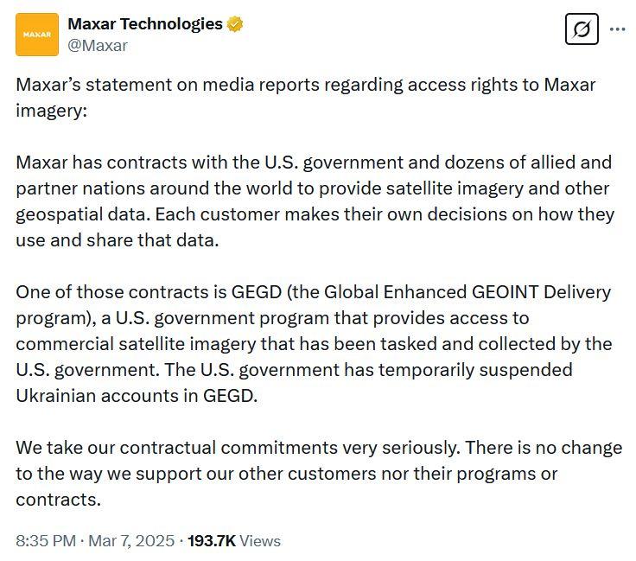Click the text 'use and share that data.'
This screenshot has height=561, width=636.
click(118, 240)
